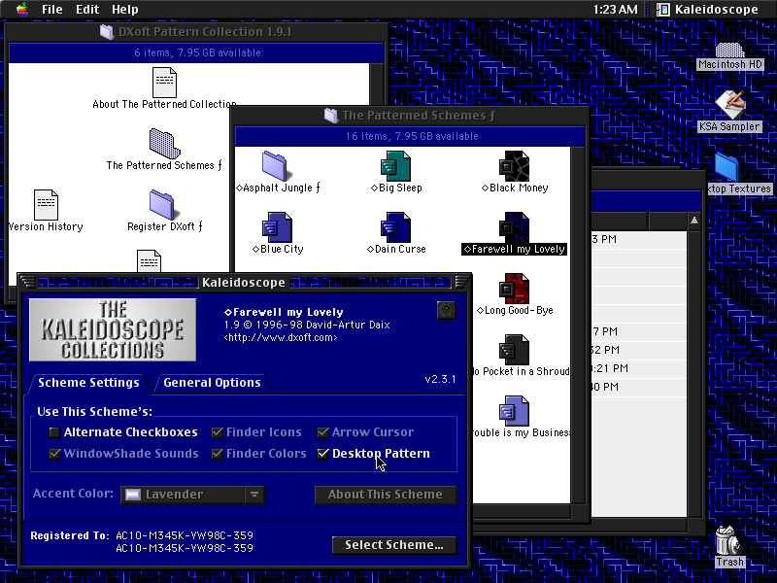The image size is (777, 583).
Task: Click the Farewell my Lovely title in Kaleidoscope panel
Action: click(284, 312)
